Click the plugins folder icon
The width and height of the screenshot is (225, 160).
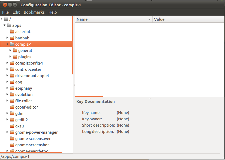(x=15, y=57)
